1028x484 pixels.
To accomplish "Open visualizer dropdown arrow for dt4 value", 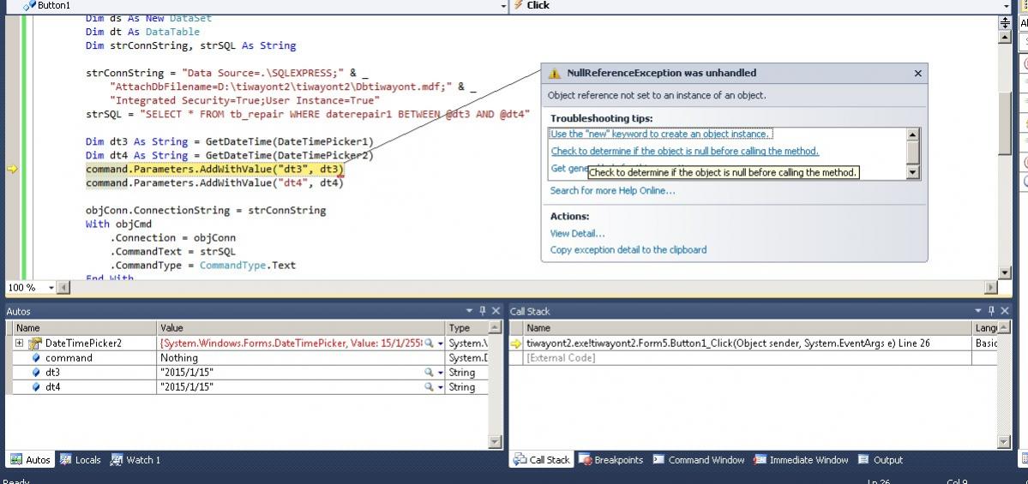I will (x=441, y=387).
